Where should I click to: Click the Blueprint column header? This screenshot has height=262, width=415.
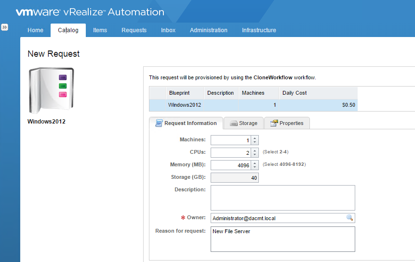tap(185, 93)
